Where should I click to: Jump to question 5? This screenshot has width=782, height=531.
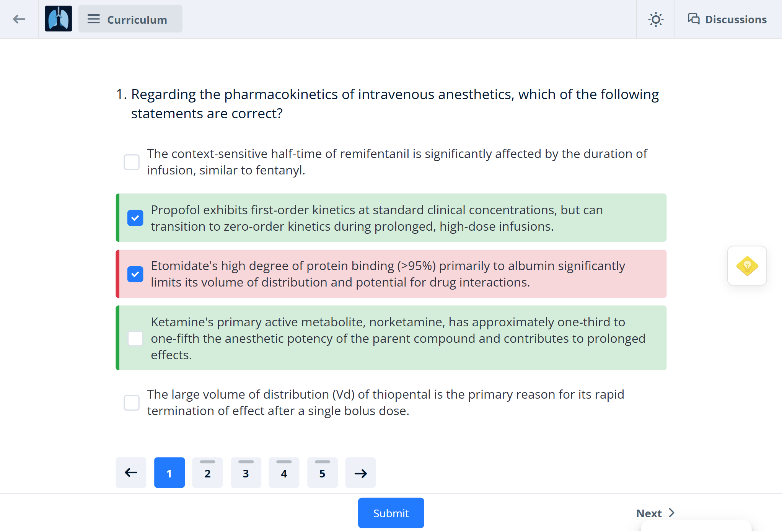coord(322,473)
